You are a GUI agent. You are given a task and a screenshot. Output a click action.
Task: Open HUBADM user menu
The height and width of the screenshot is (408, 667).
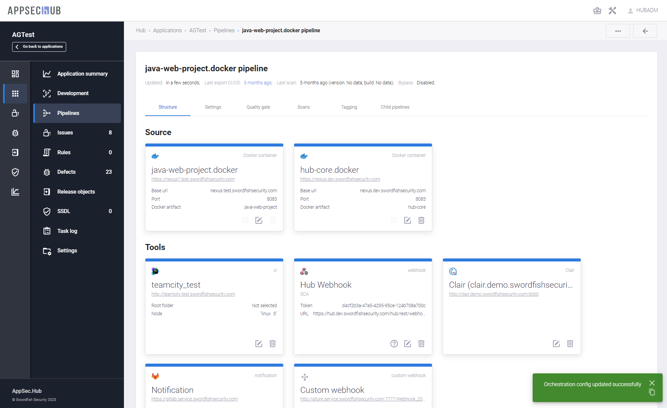643,10
